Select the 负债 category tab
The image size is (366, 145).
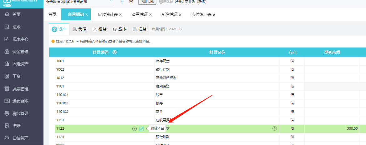(79, 29)
